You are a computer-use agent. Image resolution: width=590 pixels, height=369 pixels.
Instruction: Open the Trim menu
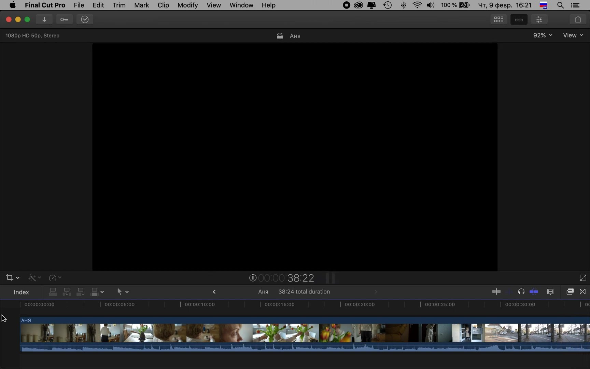point(119,5)
